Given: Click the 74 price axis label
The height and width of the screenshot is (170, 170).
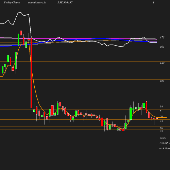Looking at the screenshot, I should 161,121.
